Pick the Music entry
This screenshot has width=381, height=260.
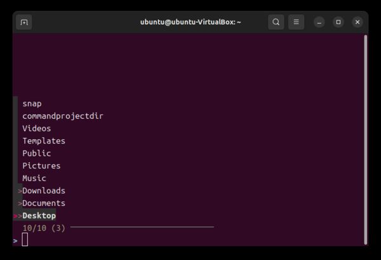(x=34, y=179)
